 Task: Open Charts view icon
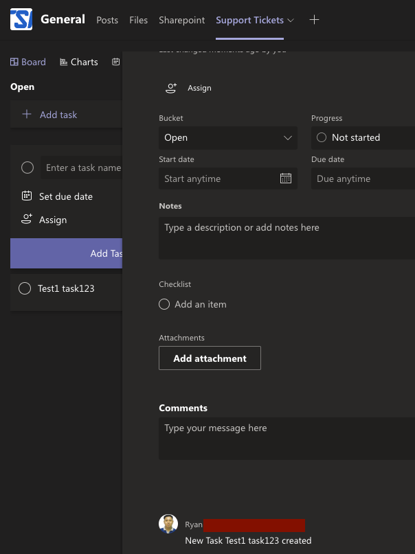pyautogui.click(x=64, y=62)
